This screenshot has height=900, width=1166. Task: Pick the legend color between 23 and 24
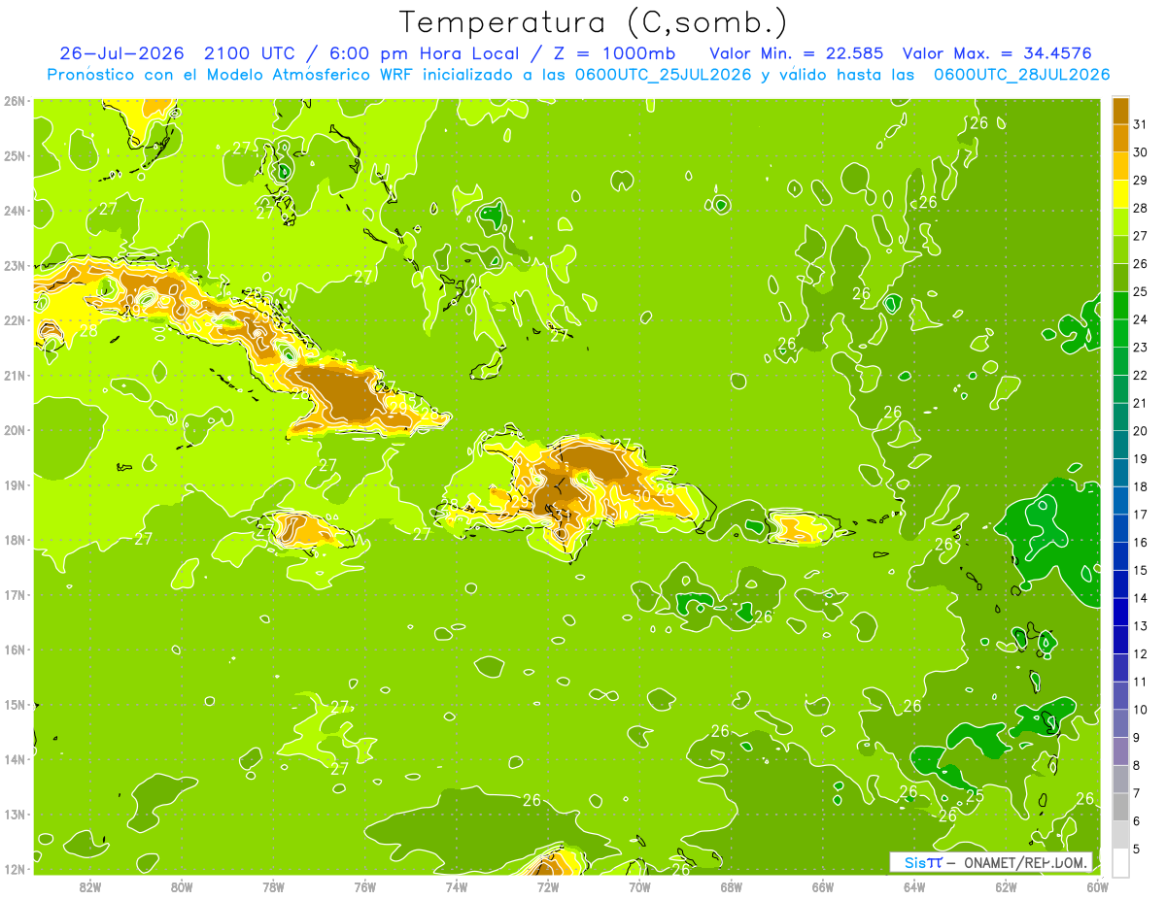tap(1119, 333)
